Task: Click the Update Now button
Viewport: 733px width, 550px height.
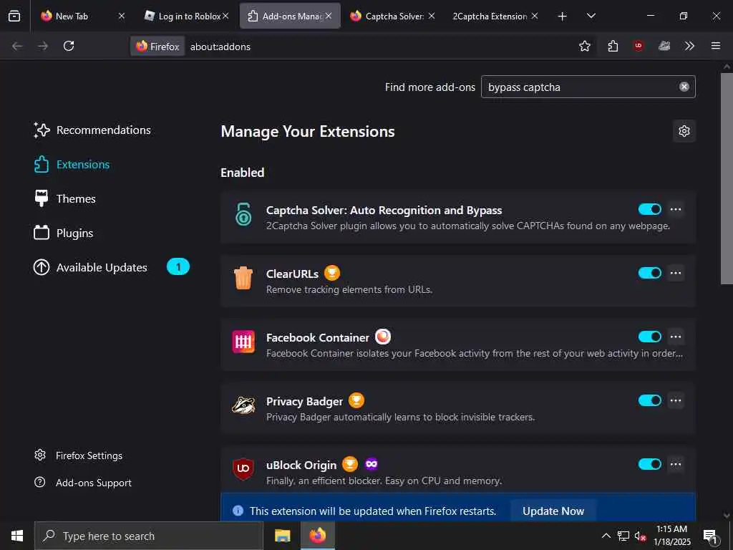Action: pyautogui.click(x=553, y=511)
